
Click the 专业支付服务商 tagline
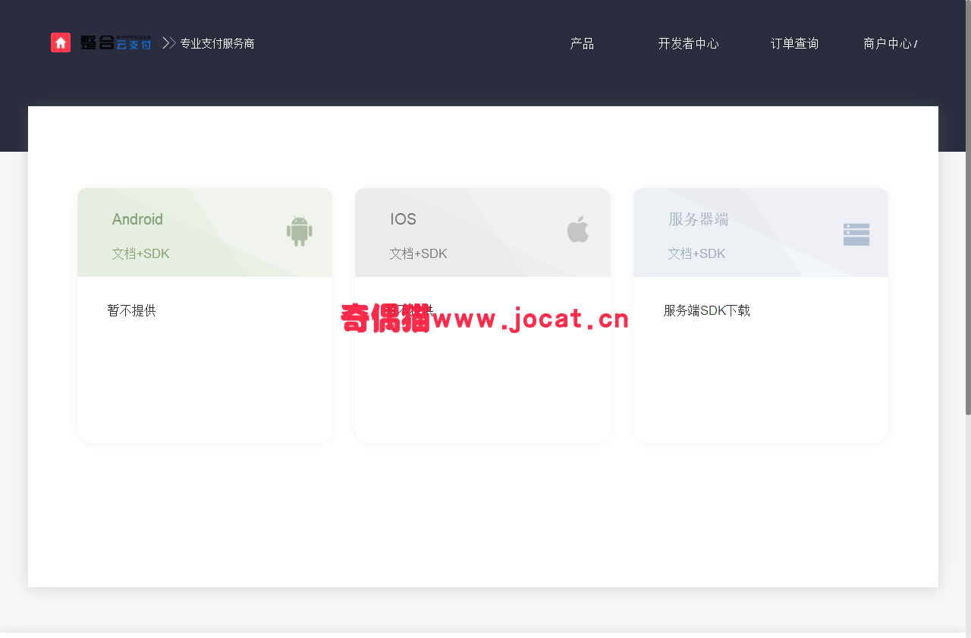point(217,44)
